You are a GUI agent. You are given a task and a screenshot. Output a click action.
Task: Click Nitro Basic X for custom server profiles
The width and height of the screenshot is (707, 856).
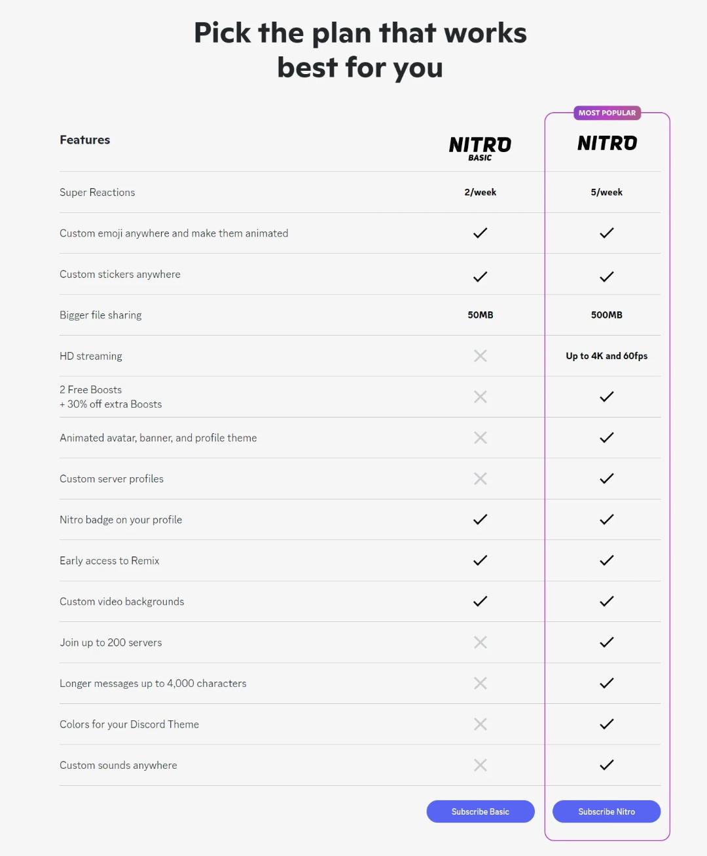pyautogui.click(x=480, y=478)
